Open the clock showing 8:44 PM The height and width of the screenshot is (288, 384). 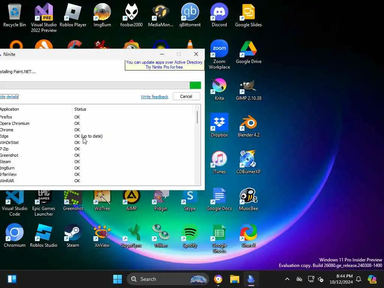coord(341,279)
